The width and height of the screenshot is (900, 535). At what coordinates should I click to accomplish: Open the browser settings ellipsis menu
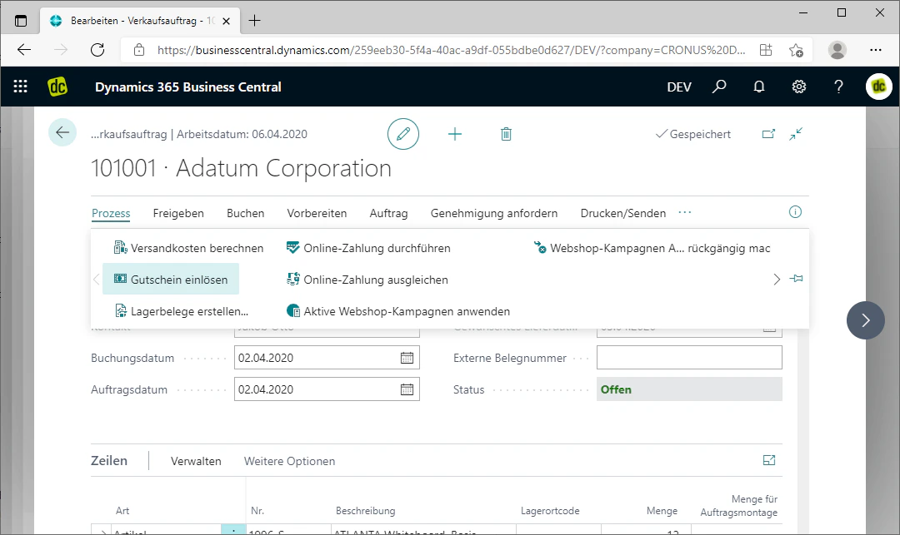coord(875,50)
